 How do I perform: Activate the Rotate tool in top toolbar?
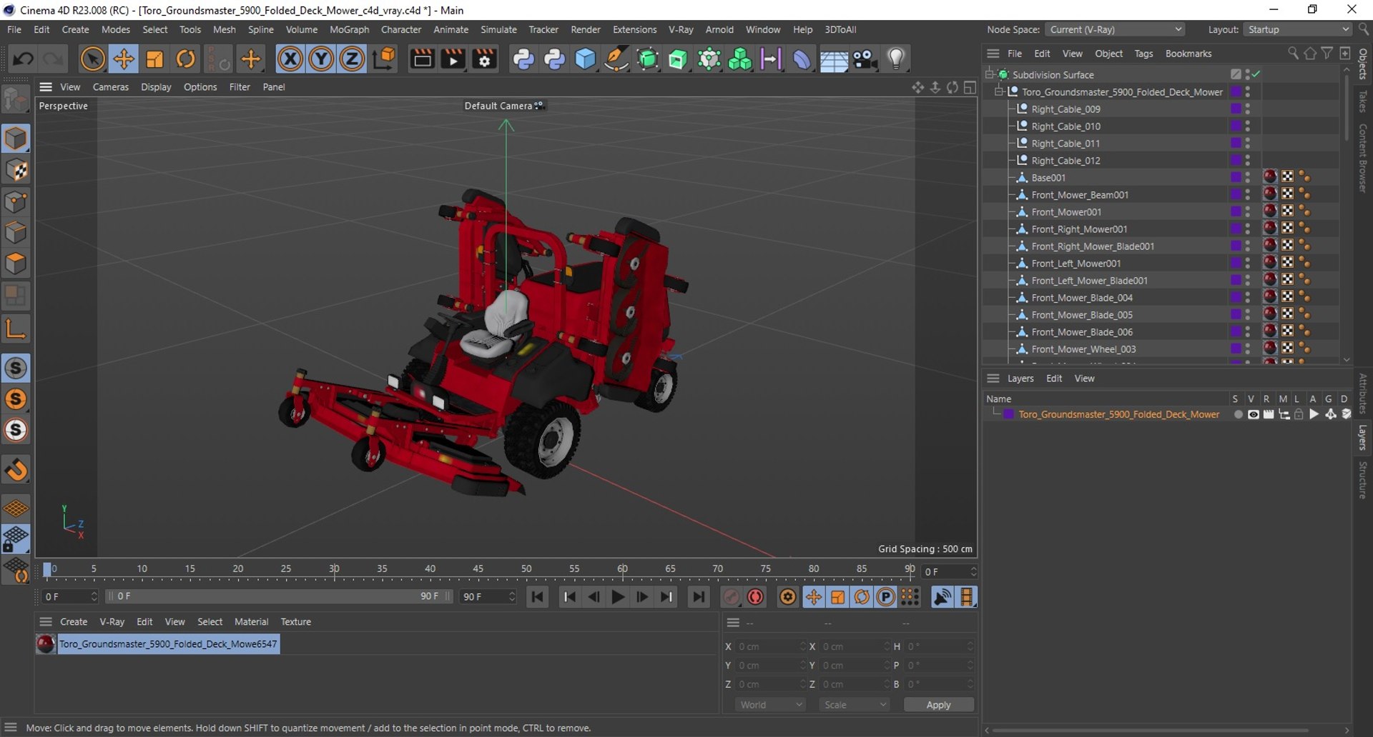point(186,59)
